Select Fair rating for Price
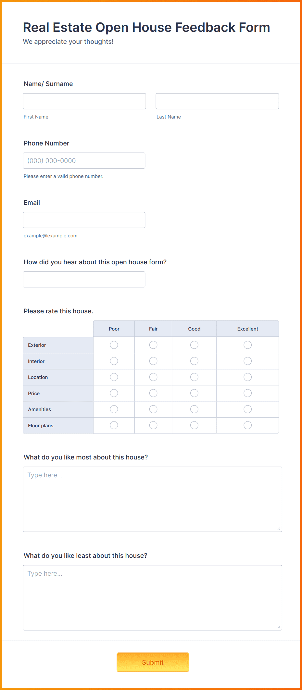302x690 pixels. [153, 393]
